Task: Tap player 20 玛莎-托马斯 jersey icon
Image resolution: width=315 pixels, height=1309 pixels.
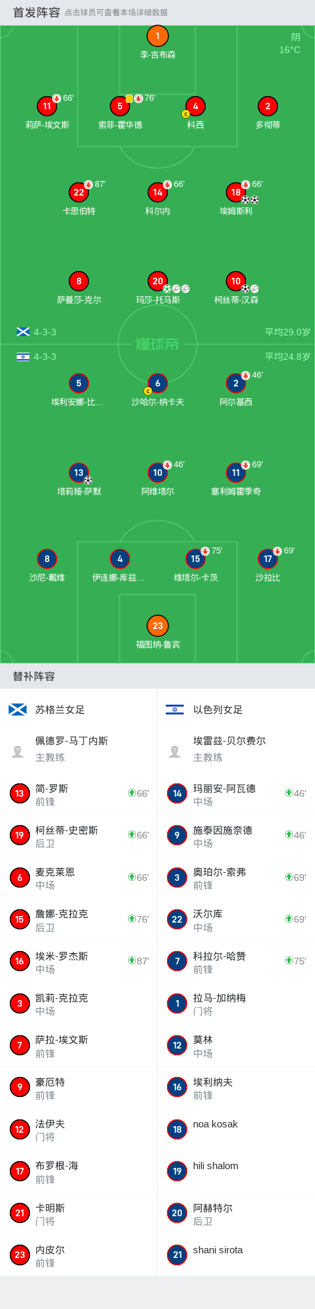Action: pyautogui.click(x=157, y=281)
